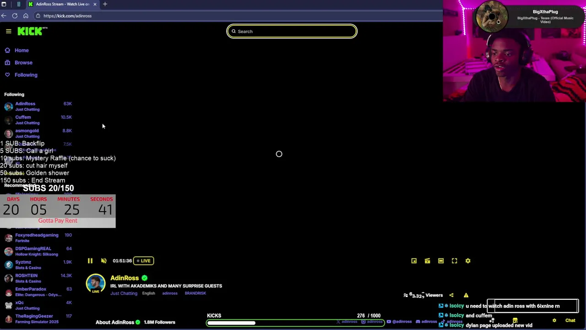Open the xQc channel

38,305
